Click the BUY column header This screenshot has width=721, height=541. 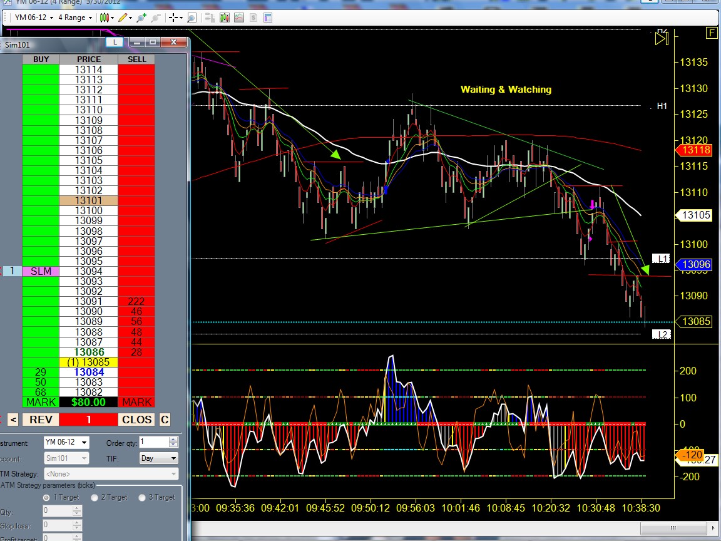[41, 59]
